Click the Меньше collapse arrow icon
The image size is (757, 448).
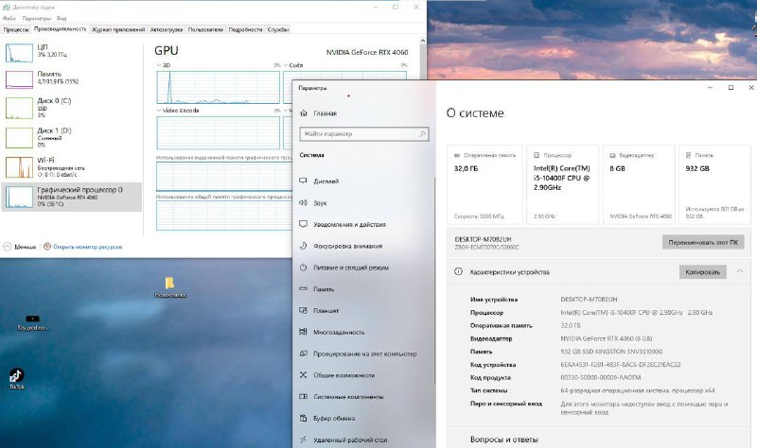(x=8, y=247)
